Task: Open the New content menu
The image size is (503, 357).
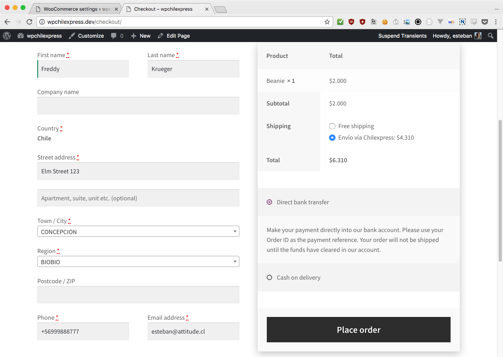Action: click(141, 36)
